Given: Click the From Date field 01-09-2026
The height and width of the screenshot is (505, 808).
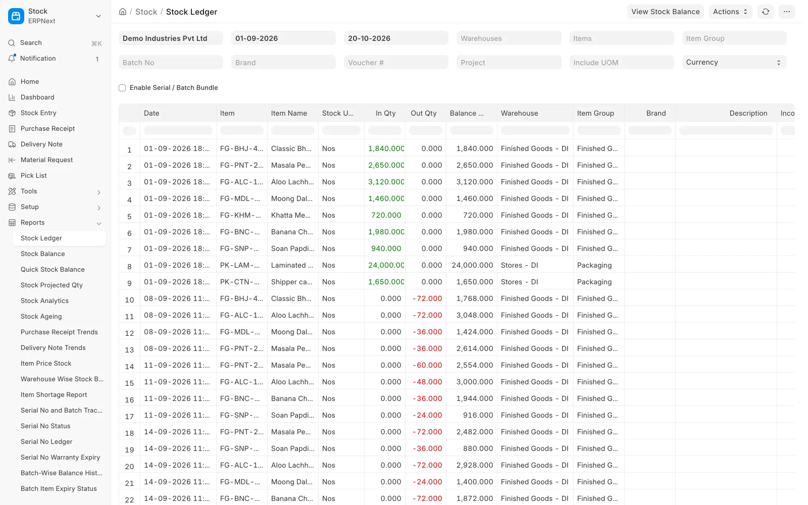Looking at the screenshot, I should point(283,38).
